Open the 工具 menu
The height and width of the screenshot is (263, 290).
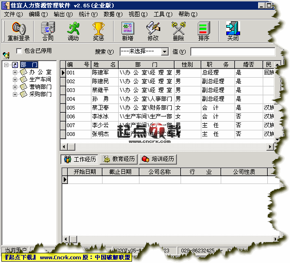click(x=163, y=14)
